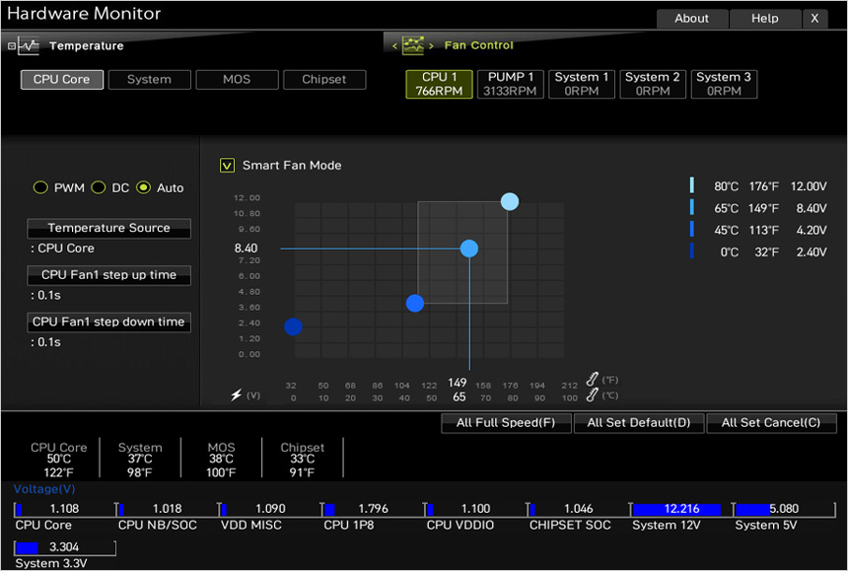Click the System 37°C reading
The height and width of the screenshot is (571, 848).
tap(140, 460)
